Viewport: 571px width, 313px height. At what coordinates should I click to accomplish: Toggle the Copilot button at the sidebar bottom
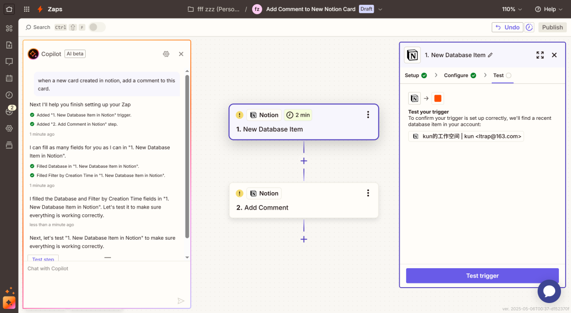tap(9, 302)
